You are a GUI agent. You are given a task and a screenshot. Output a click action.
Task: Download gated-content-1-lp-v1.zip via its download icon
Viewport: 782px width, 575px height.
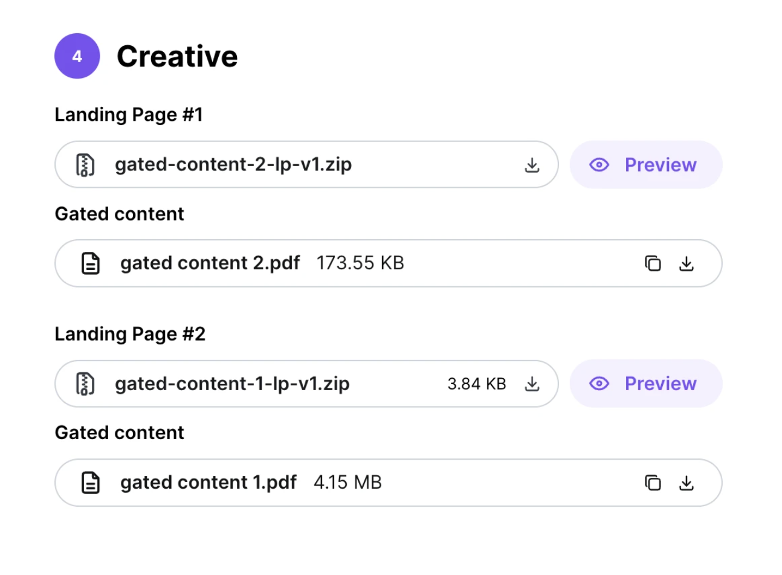click(532, 384)
